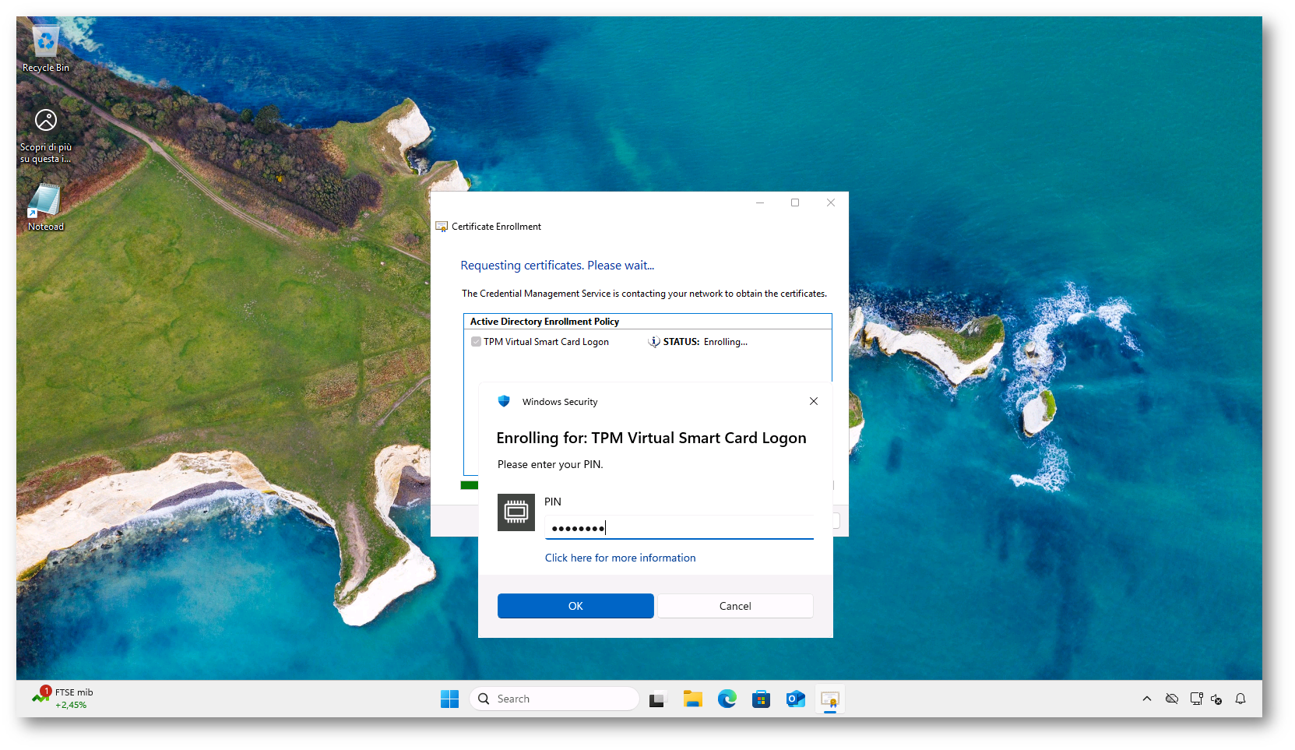
Task: Open Microsoft Store from the taskbar
Action: tap(762, 699)
